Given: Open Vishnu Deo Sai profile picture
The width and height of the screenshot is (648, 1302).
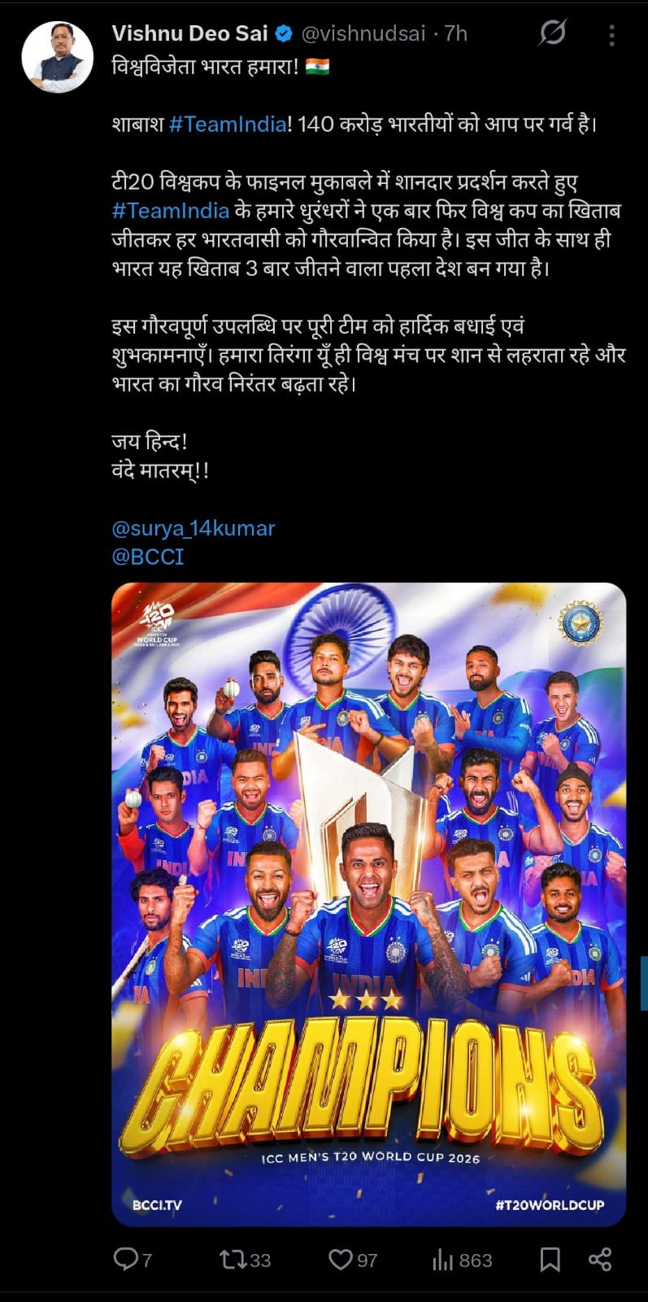Looking at the screenshot, I should (x=57, y=56).
